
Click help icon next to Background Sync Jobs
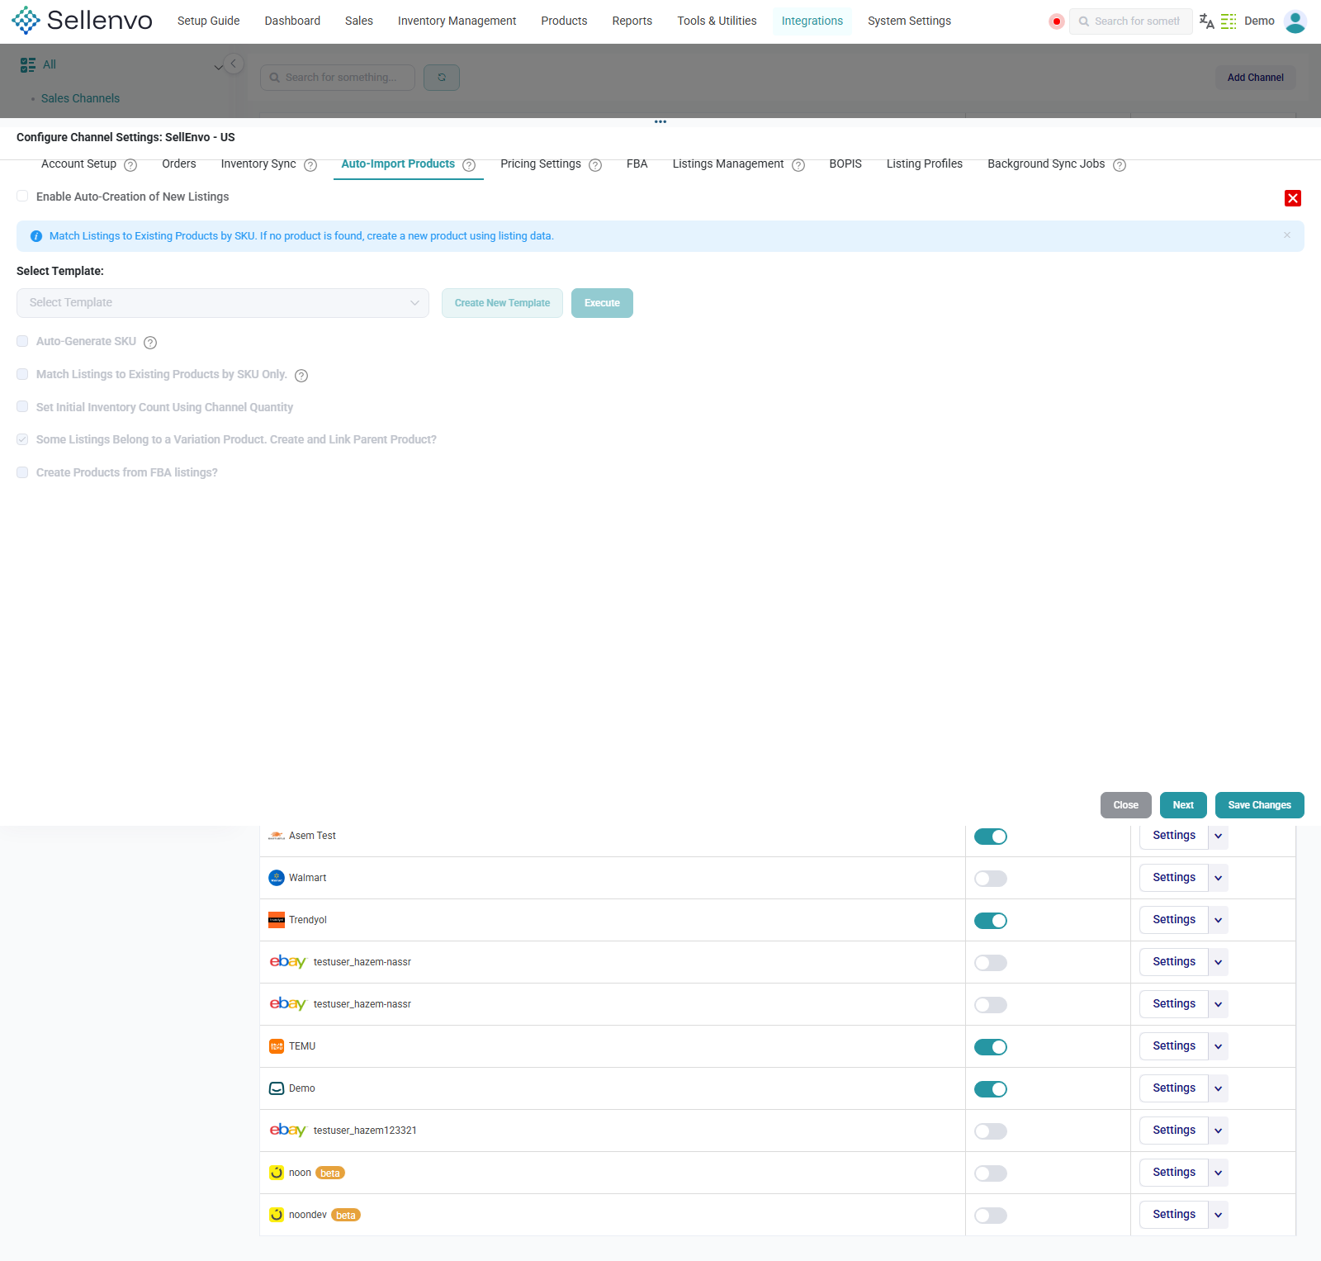pos(1120,165)
